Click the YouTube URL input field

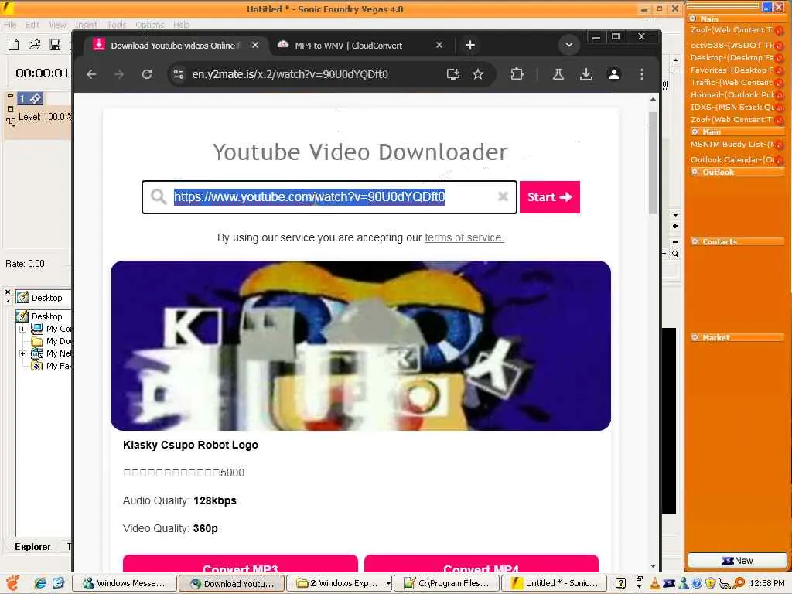pos(329,197)
